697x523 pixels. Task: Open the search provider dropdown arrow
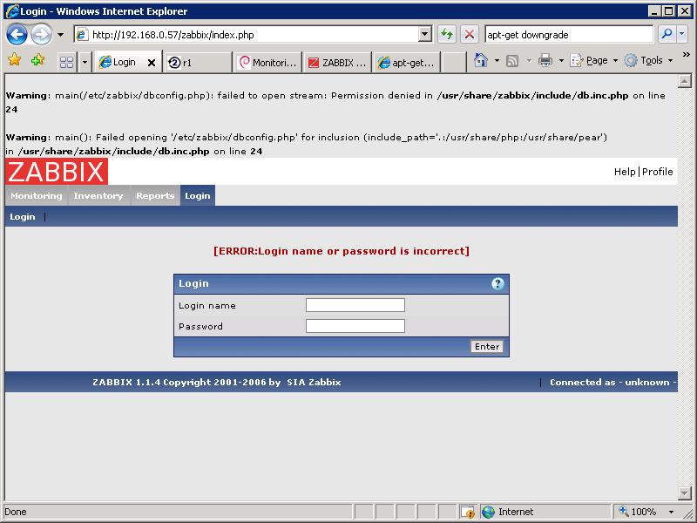coord(682,34)
